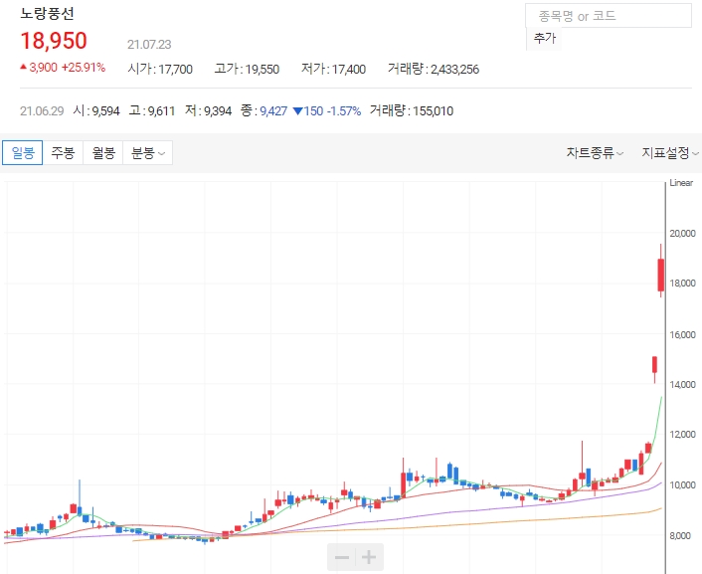Click the 저가: 17,400 low price

click(x=333, y=69)
